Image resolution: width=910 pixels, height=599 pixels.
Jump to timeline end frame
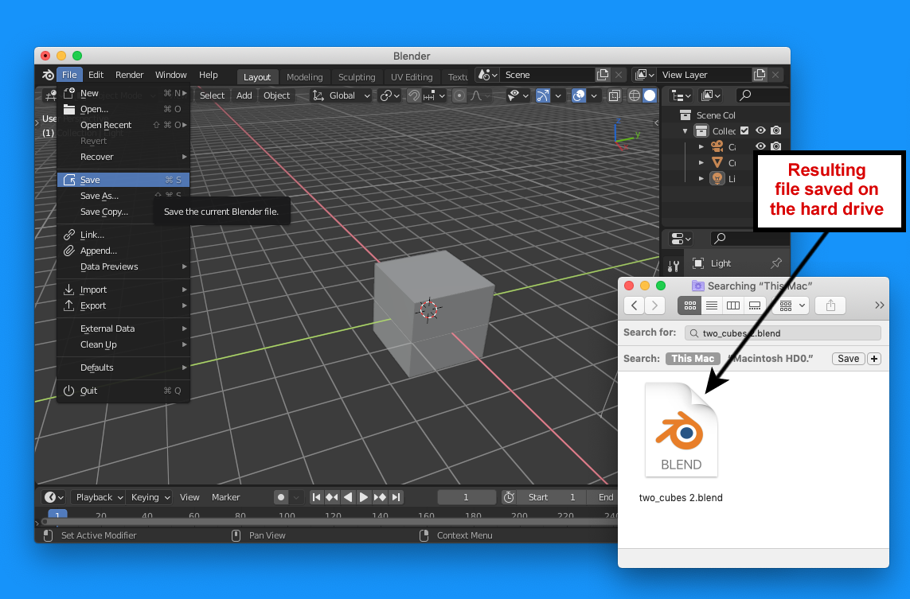[x=396, y=497]
